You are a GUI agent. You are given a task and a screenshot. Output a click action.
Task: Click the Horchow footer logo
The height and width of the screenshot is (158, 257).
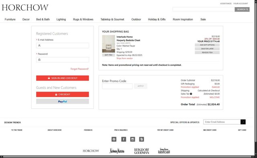point(91,151)
